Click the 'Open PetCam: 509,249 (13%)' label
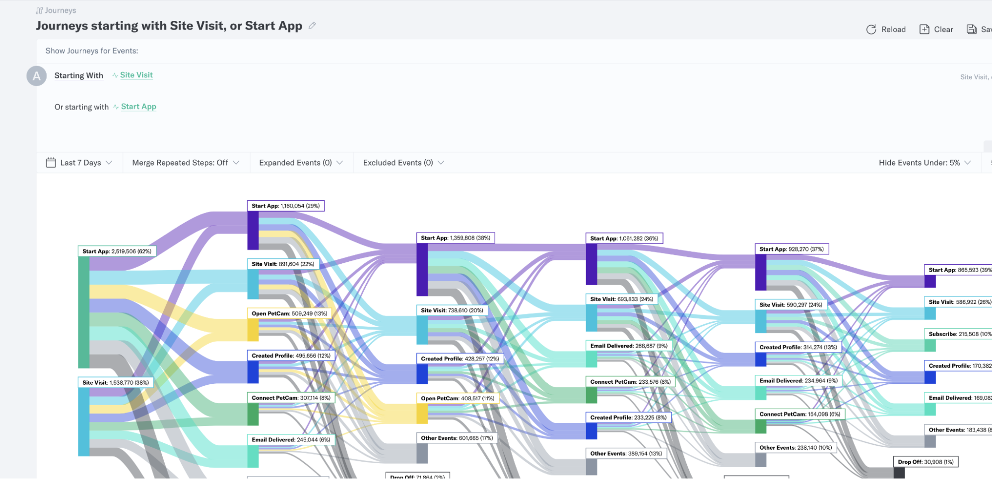 click(x=289, y=313)
